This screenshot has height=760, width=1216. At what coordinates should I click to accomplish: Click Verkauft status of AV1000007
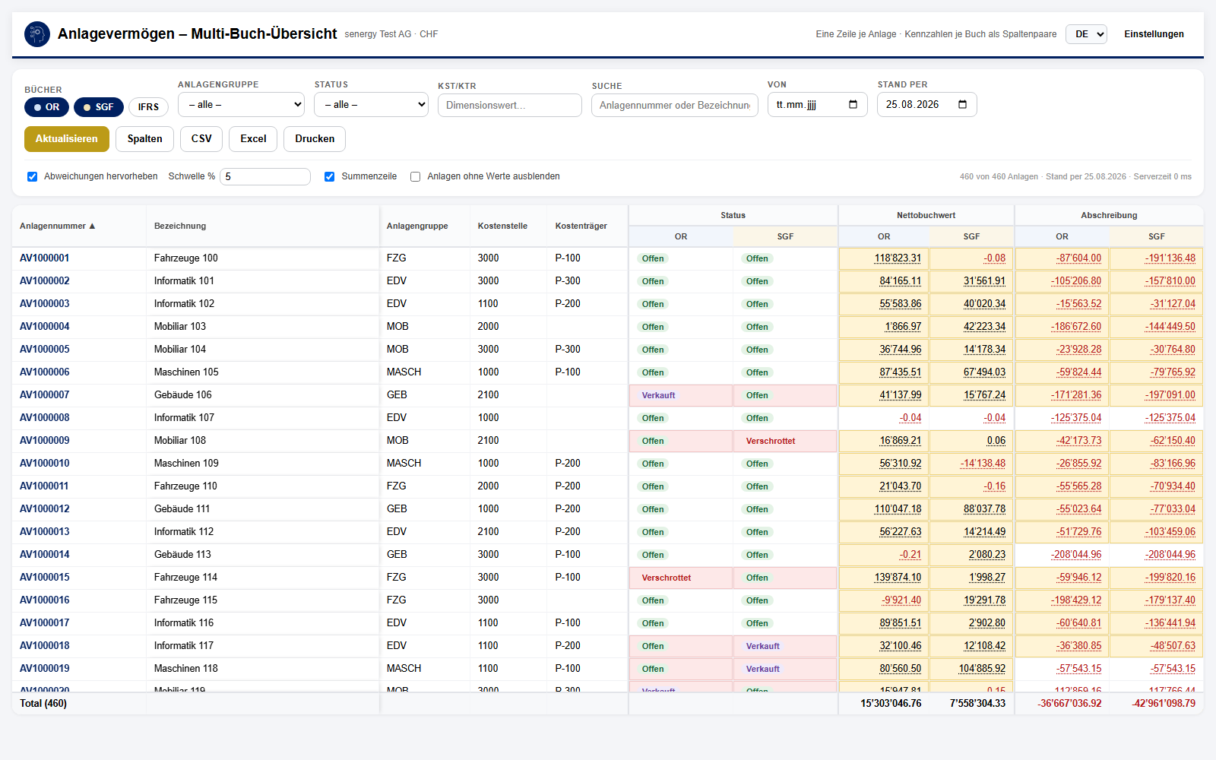click(x=658, y=395)
